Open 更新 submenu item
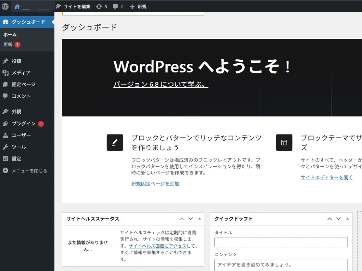Screen dimensions: 362x271 pos(8,44)
